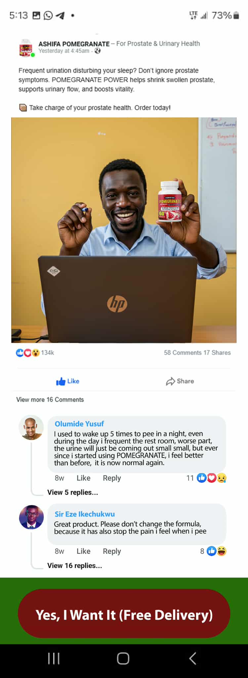Tap the Android back navigation icon
Viewport: 248px width, 678px height.
pyautogui.click(x=193, y=658)
